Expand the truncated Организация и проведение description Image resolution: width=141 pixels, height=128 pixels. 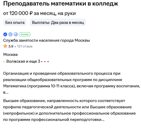(x=72, y=83)
